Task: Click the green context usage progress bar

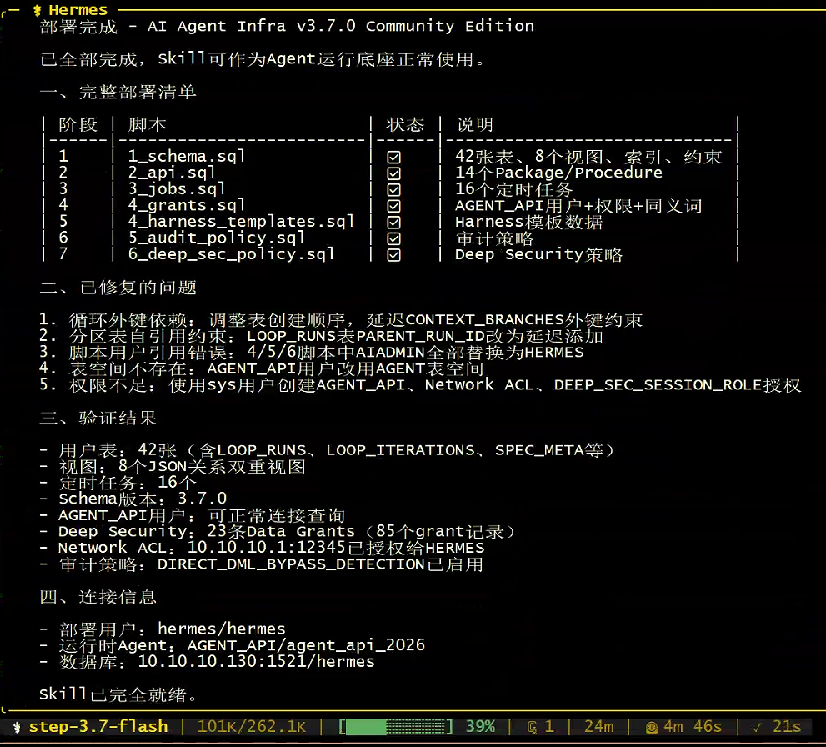Action: pyautogui.click(x=396, y=727)
